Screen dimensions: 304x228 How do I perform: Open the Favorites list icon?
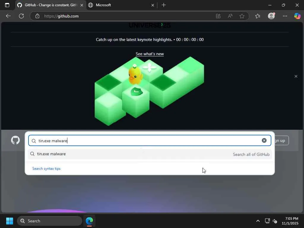tap(258, 16)
